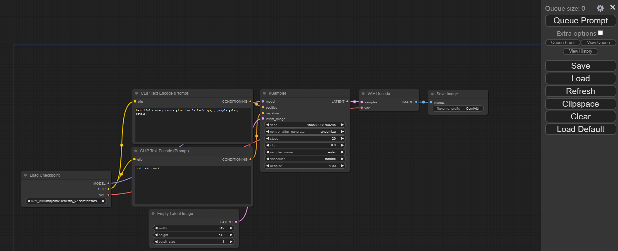Decrease height with left arrow

[156, 235]
